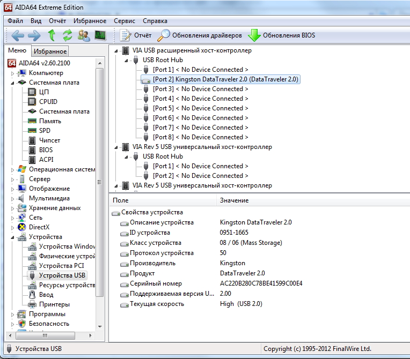Image resolution: width=410 pixels, height=359 pixels.
Task: Collapse the Устройства tree node
Action: (x=12, y=237)
